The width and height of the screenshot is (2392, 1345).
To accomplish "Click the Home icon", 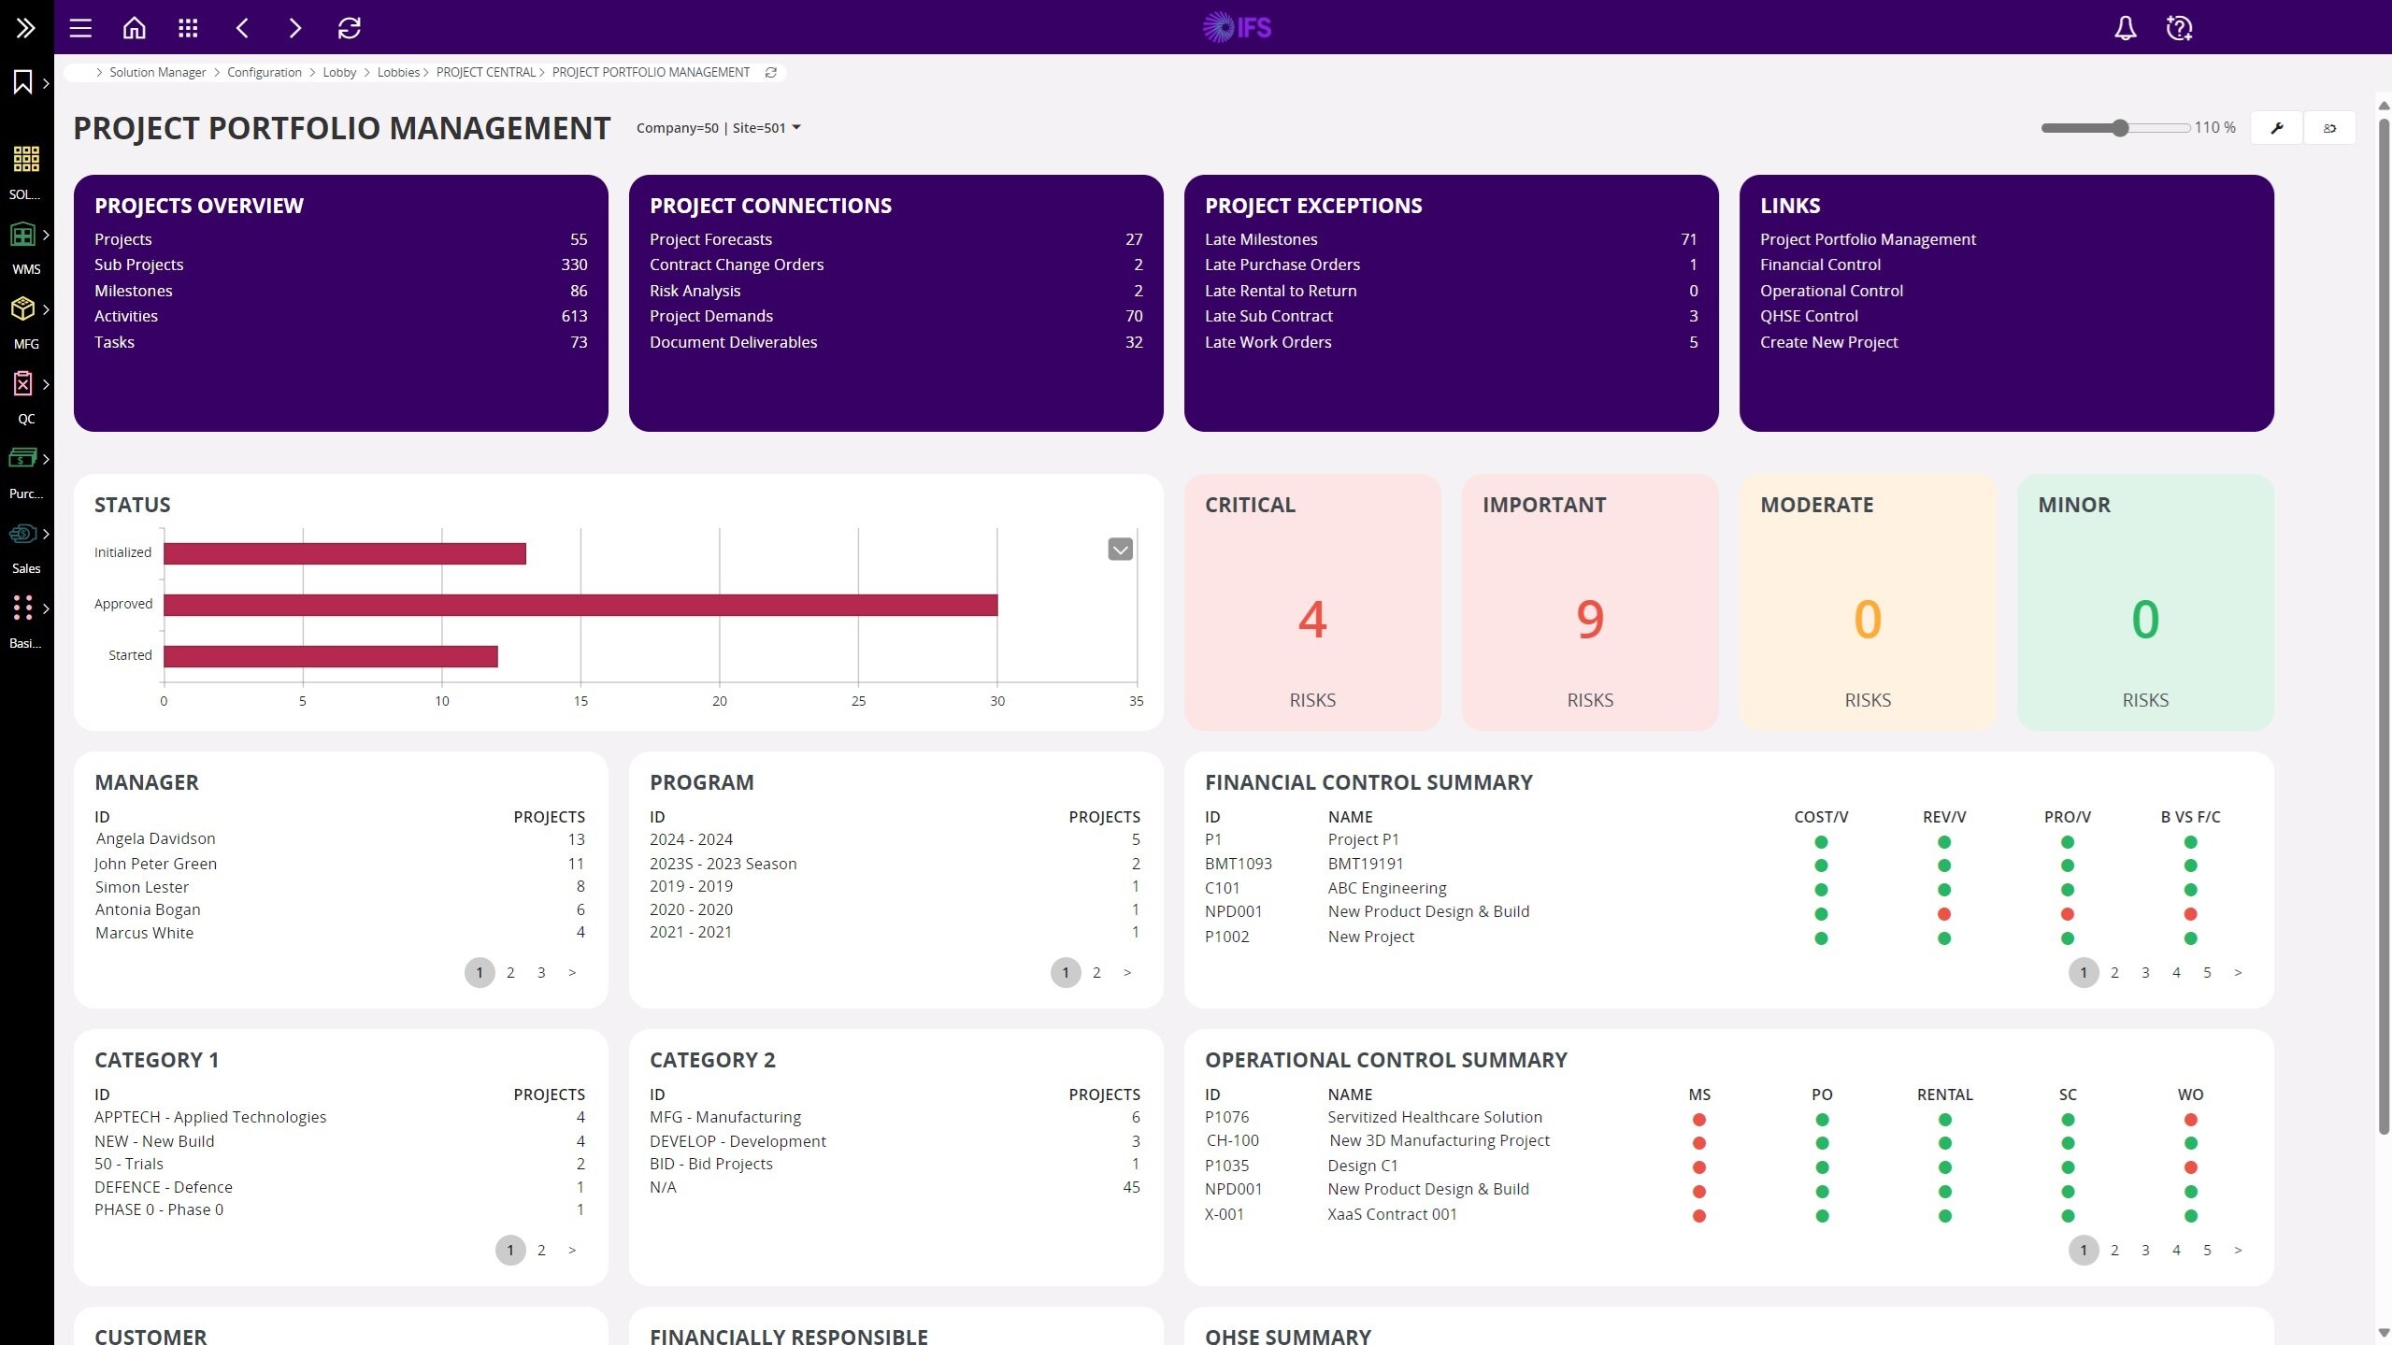I will (135, 28).
